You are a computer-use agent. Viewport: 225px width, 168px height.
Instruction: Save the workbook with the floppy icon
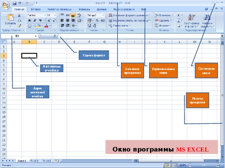click(14, 3)
